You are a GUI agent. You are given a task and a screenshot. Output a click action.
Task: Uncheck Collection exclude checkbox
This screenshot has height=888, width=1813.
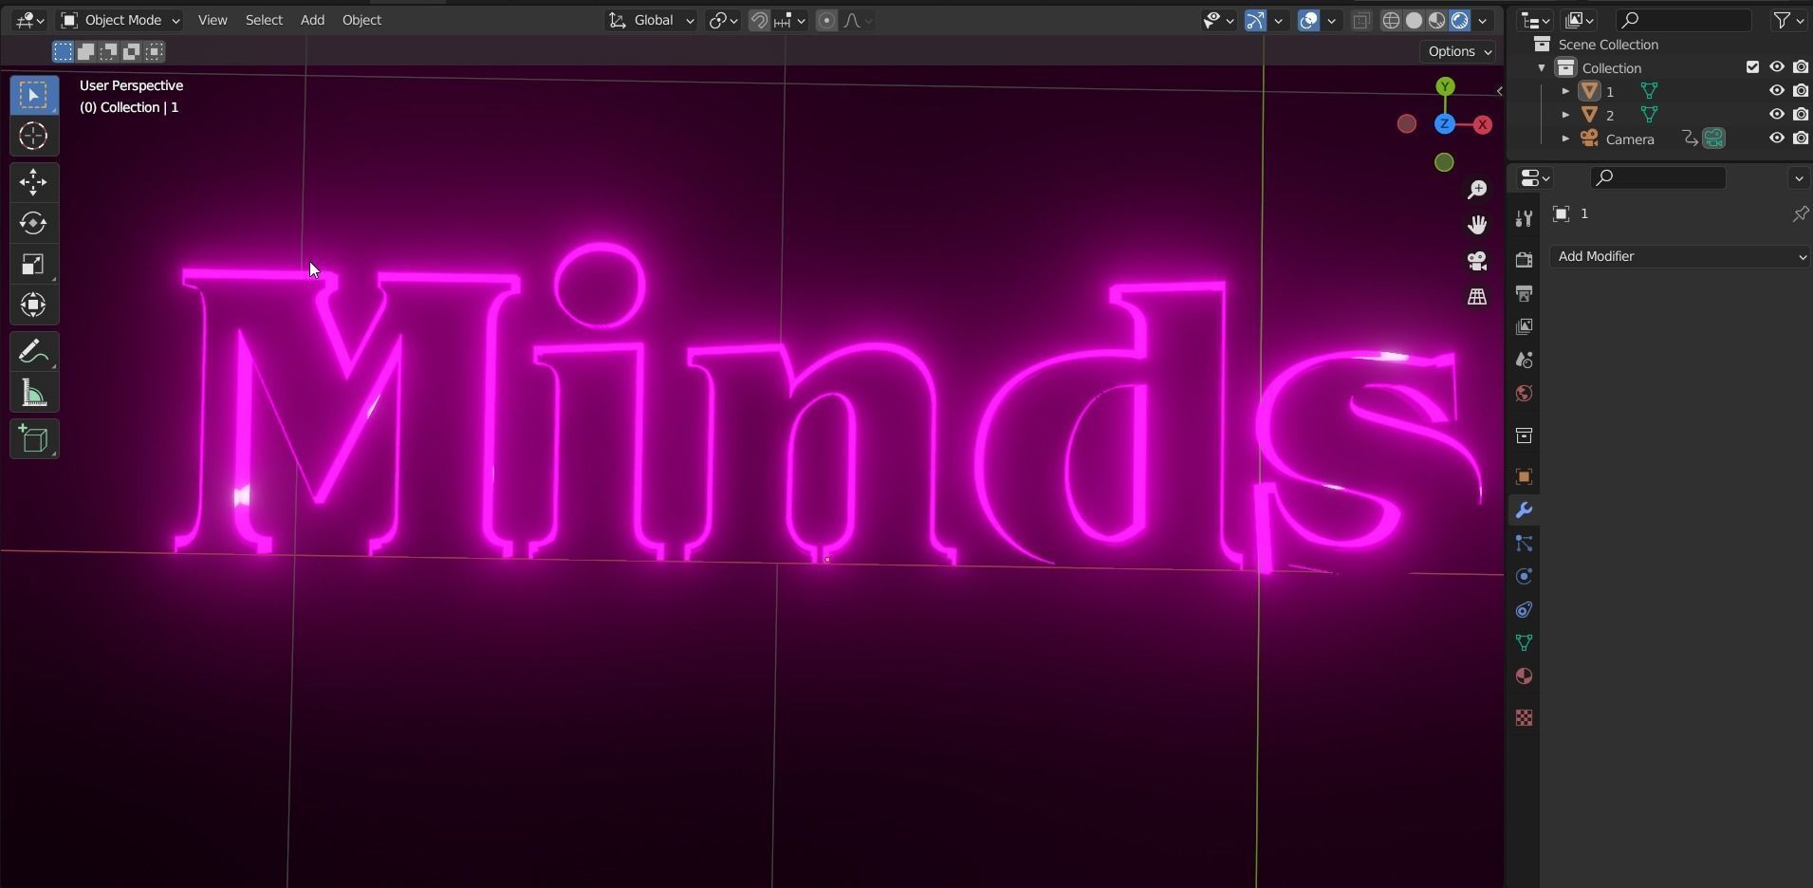[x=1752, y=67]
